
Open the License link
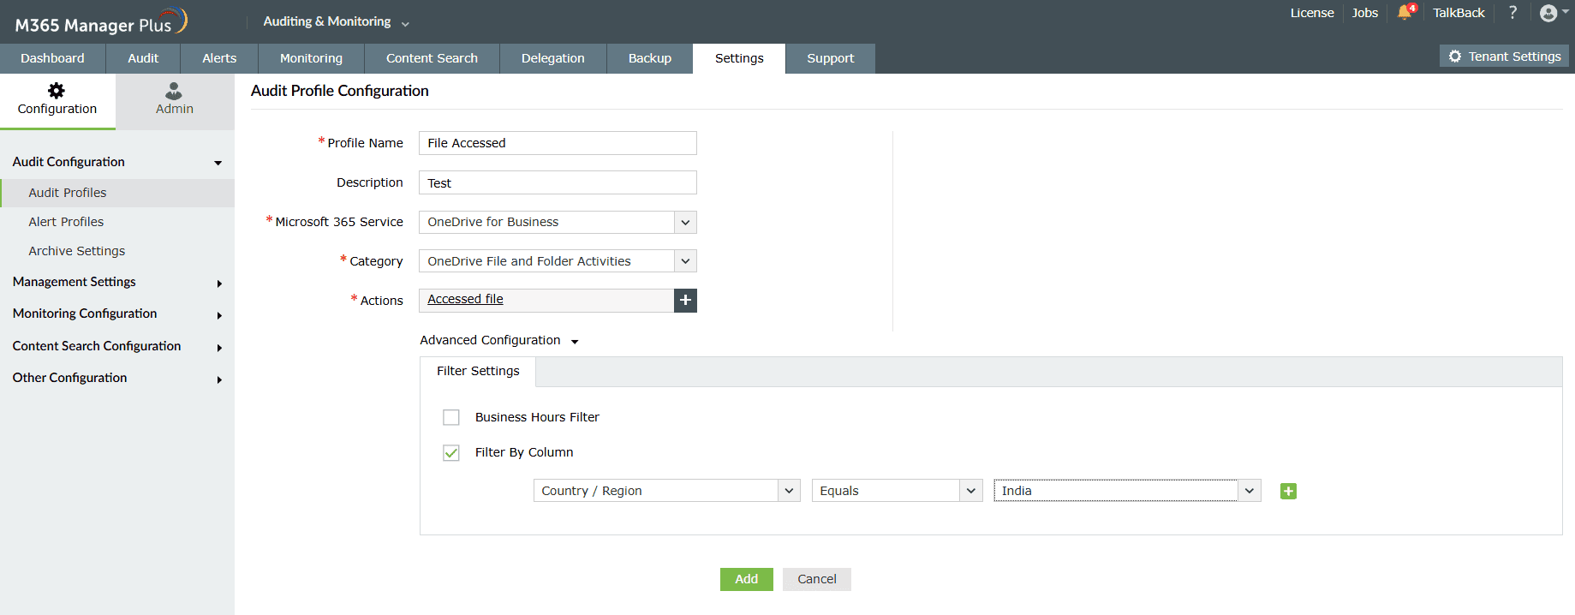coord(1312,13)
